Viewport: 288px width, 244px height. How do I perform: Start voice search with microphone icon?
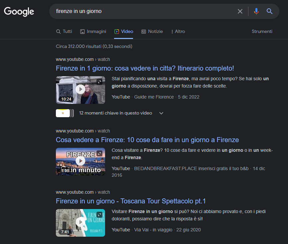click(x=256, y=11)
